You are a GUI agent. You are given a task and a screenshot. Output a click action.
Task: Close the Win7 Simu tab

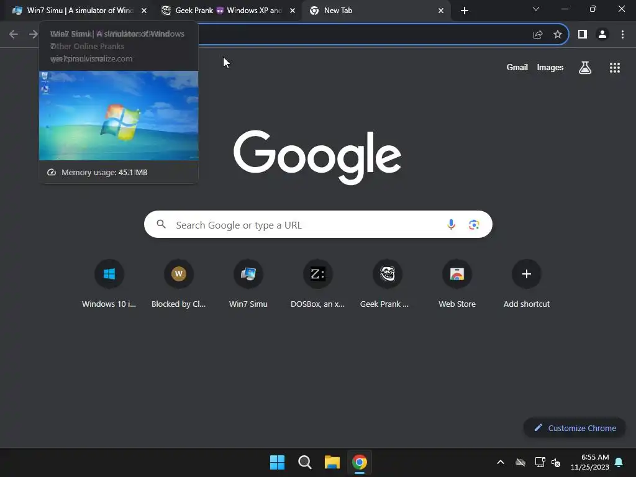(144, 11)
